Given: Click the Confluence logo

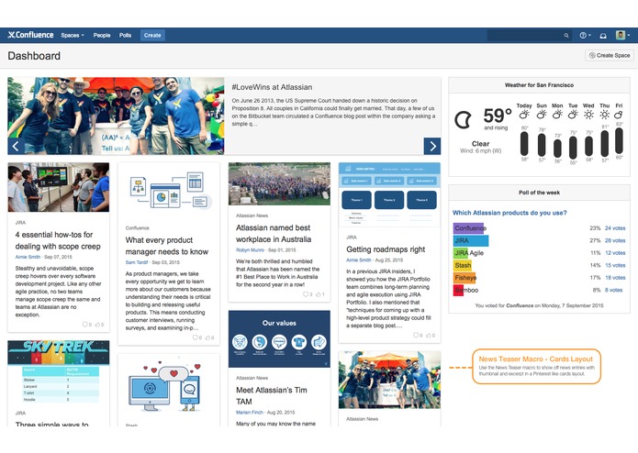Looking at the screenshot, I should click(x=30, y=35).
